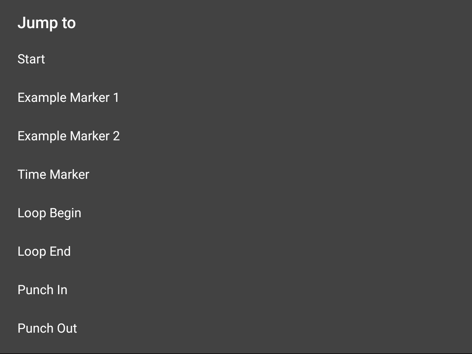Choose Punch In as jump destination
The width and height of the screenshot is (472, 354).
42,290
